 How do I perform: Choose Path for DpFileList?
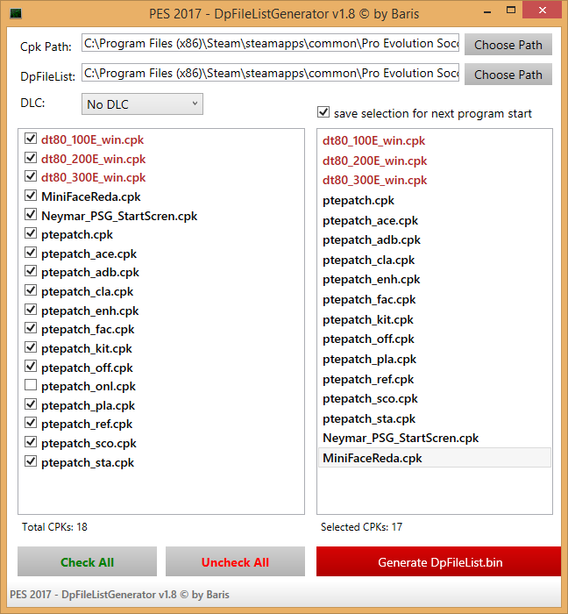[508, 75]
